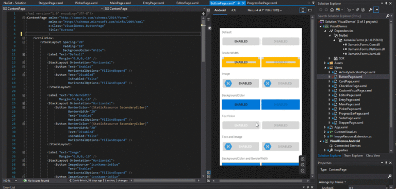Click Show All Files icon in Solution Explorer
Viewport: 396px width, 189px height.
point(362,10)
